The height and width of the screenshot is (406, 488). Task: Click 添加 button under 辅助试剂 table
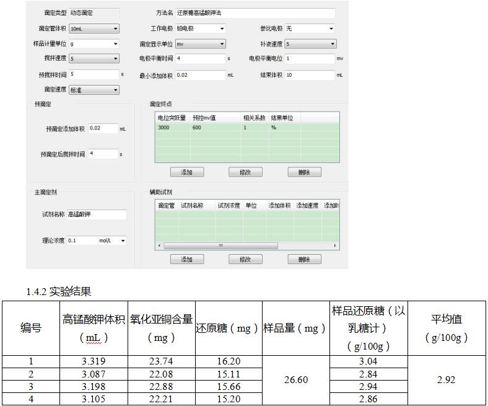pos(186,259)
